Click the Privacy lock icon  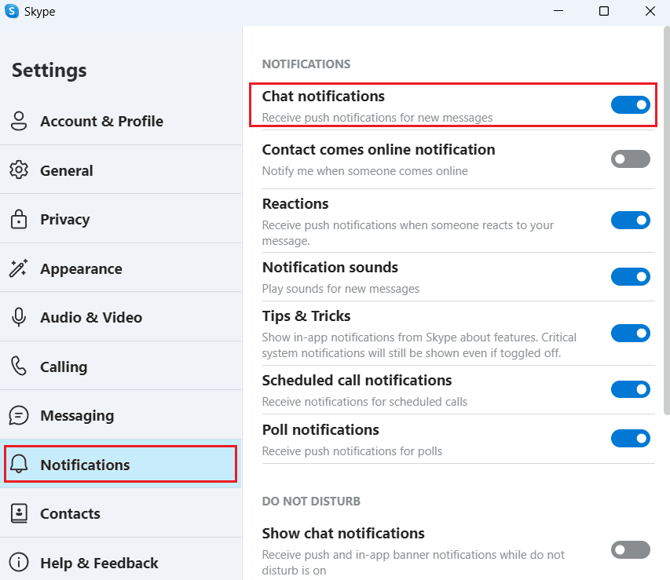(x=19, y=220)
